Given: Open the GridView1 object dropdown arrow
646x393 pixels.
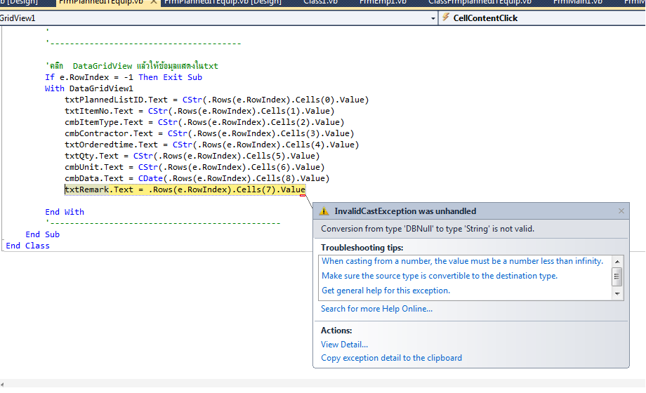Looking at the screenshot, I should coord(433,18).
